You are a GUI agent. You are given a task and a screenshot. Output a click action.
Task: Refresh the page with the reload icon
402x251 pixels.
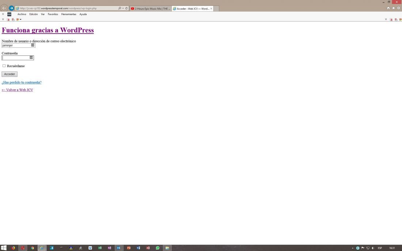[x=126, y=8]
